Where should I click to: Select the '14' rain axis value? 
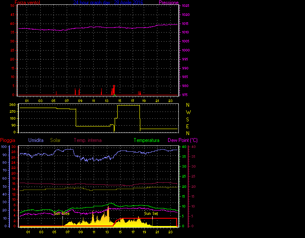click(x=14, y=189)
